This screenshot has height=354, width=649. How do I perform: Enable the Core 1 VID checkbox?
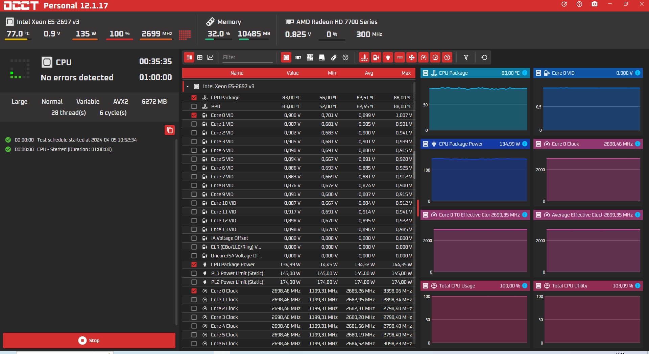pyautogui.click(x=194, y=124)
